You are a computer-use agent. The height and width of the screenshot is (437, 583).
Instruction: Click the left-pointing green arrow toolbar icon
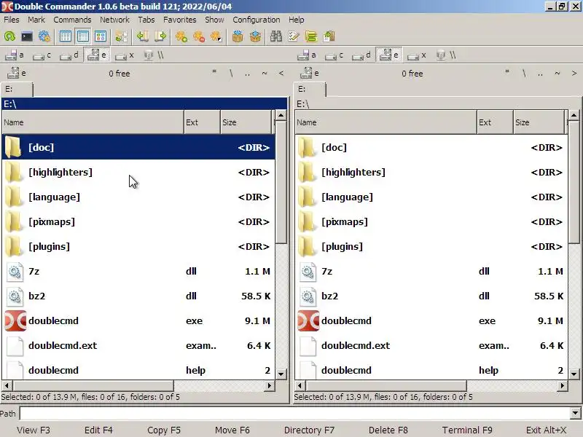coord(143,36)
